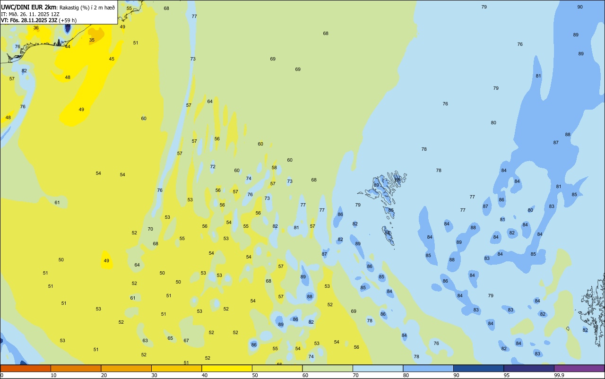Screen dimensions: 605x379
Task: Select the 40–50 bright yellow legend swatch
Action: pos(227,368)
